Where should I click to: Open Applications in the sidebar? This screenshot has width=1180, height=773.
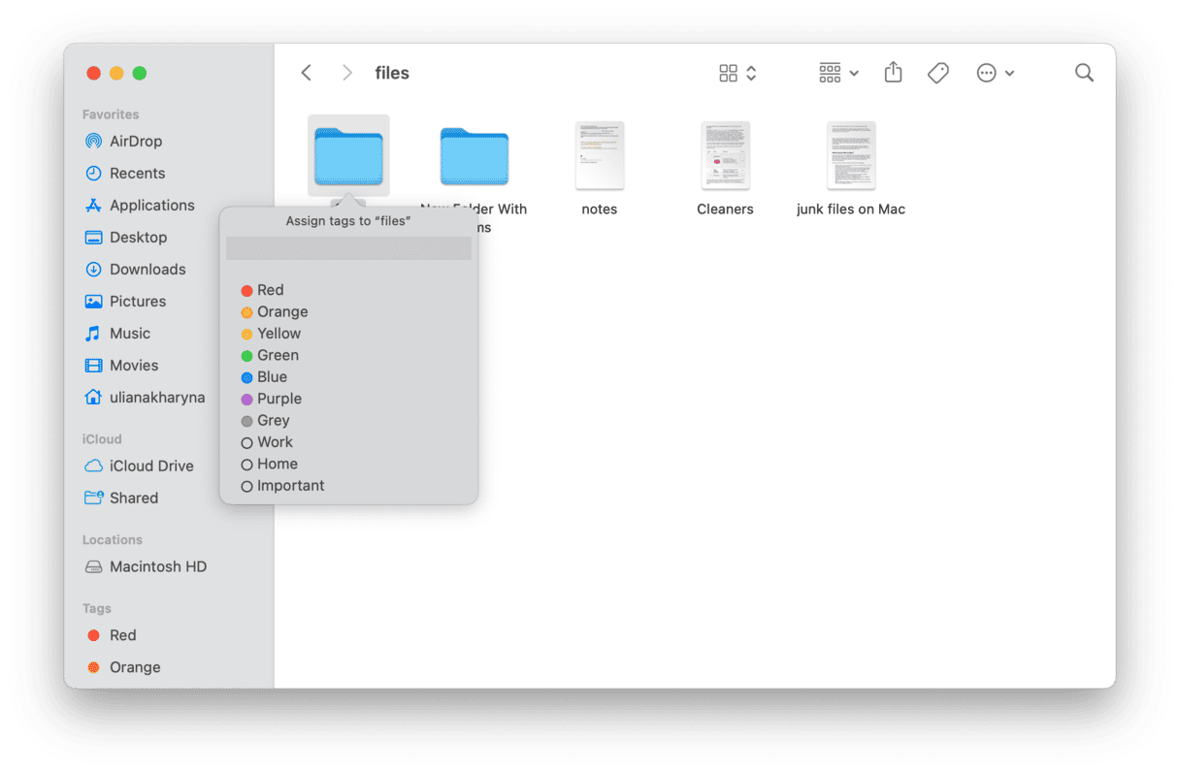click(140, 205)
